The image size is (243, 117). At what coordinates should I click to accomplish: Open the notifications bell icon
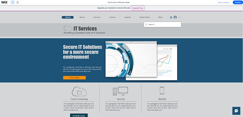coord(171,18)
